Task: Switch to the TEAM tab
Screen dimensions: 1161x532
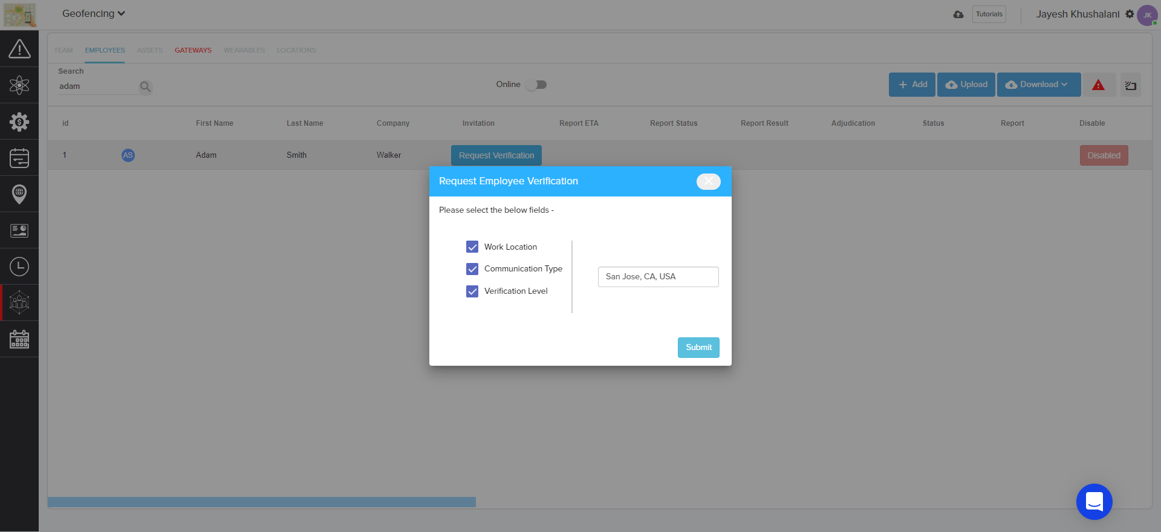Action: pos(63,50)
